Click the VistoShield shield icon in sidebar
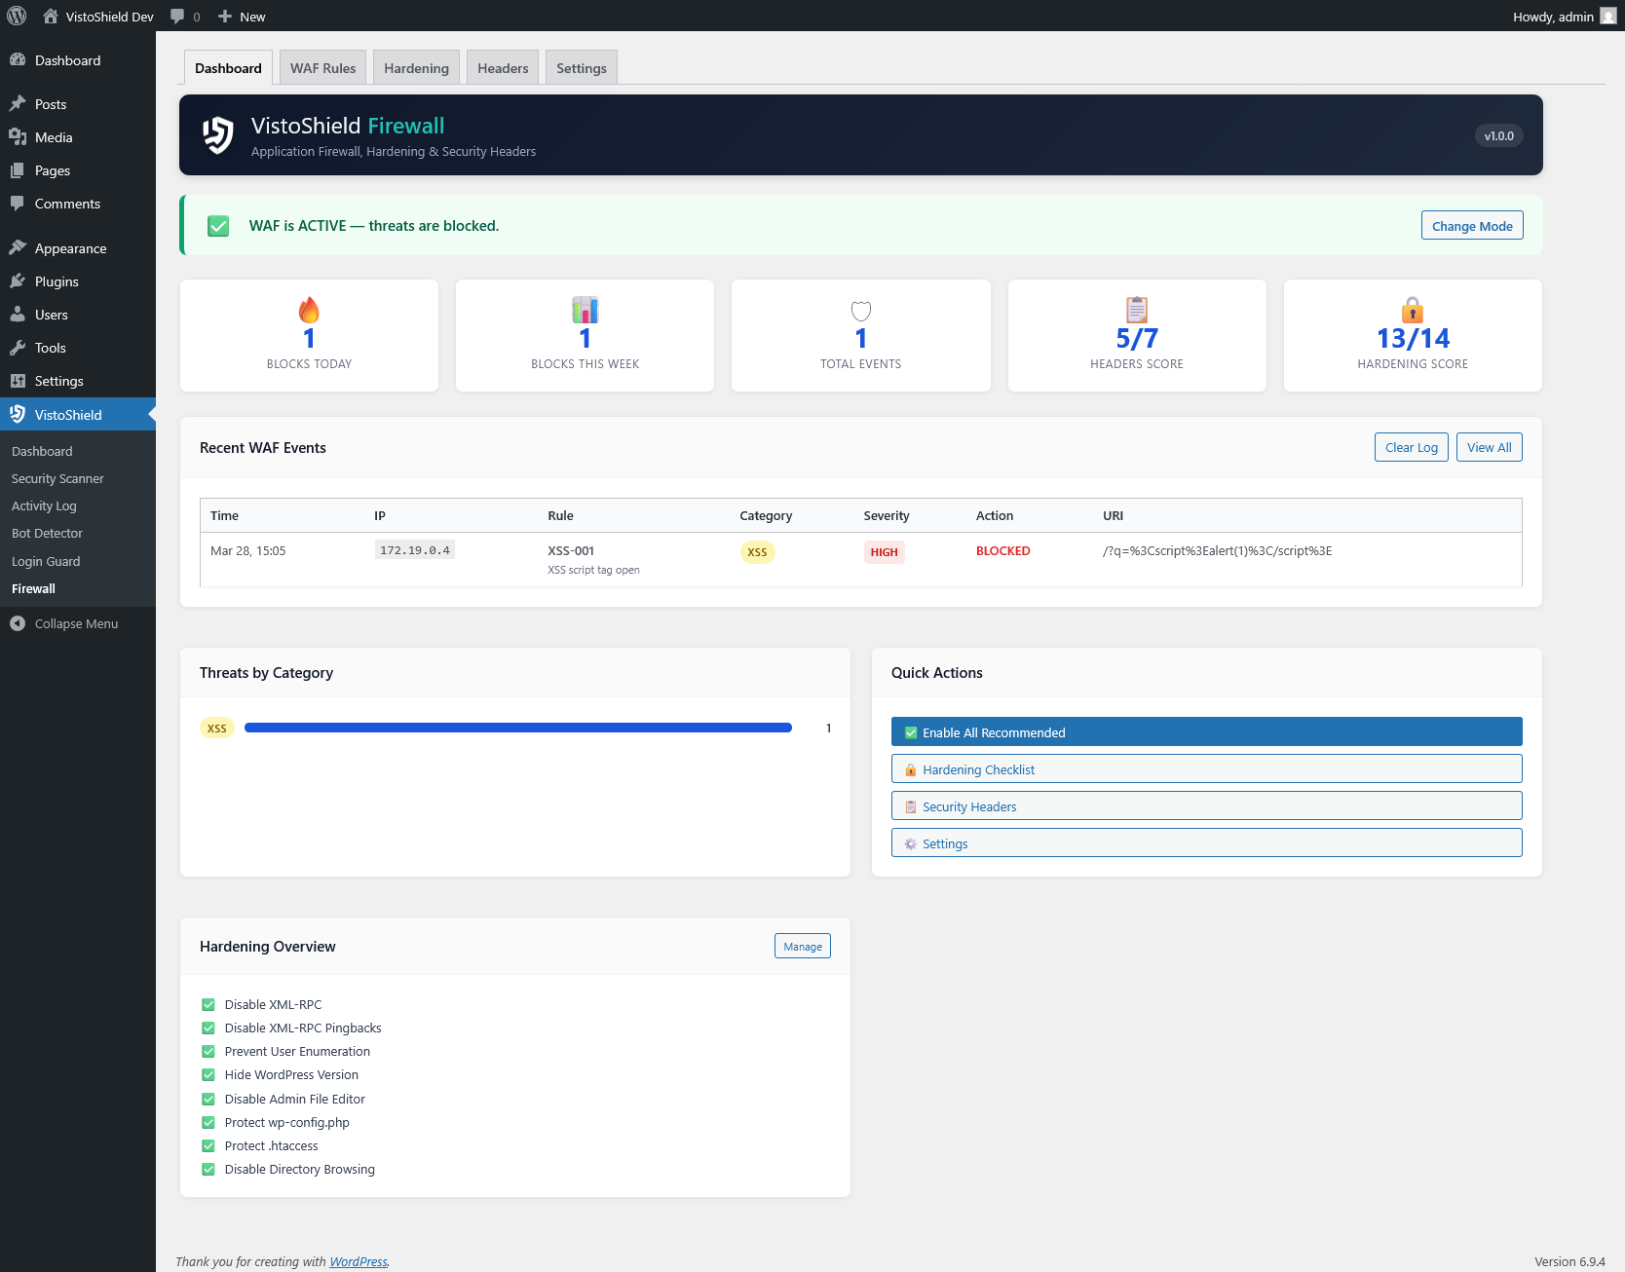This screenshot has width=1625, height=1272. [x=18, y=414]
